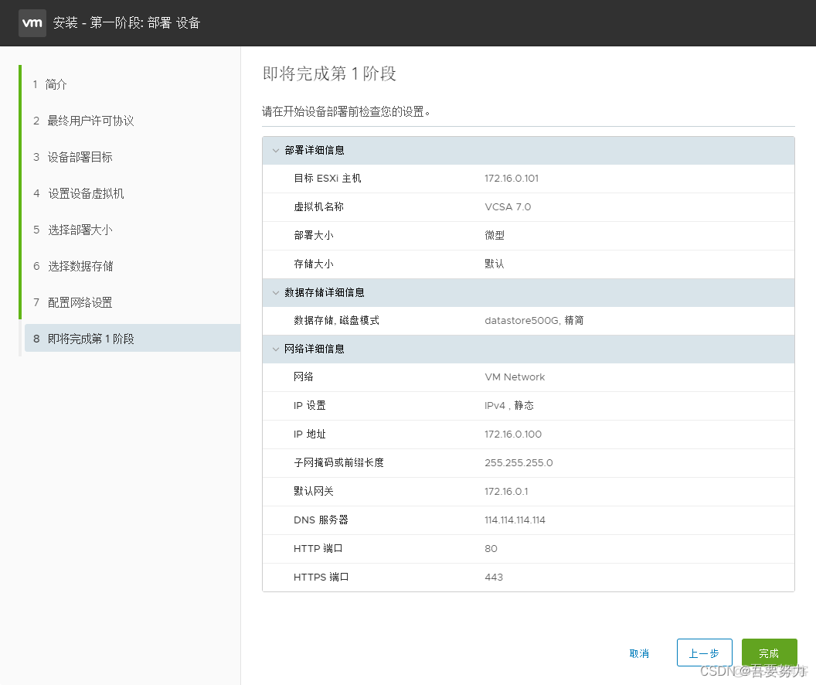The width and height of the screenshot is (816, 685).
Task: Click DNS server value 114.114.114.114
Action: pyautogui.click(x=515, y=520)
